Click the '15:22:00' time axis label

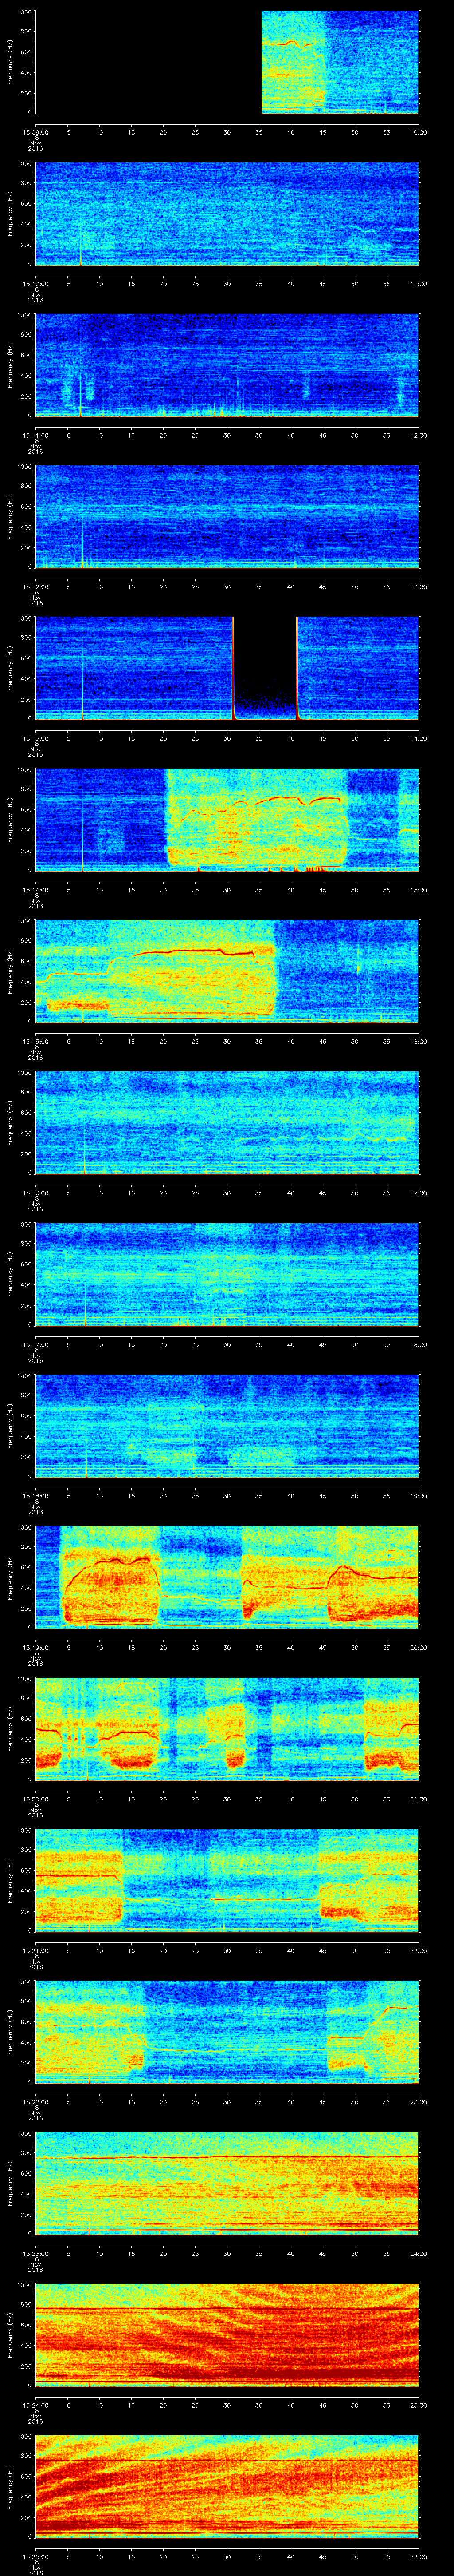pyautogui.click(x=35, y=2102)
